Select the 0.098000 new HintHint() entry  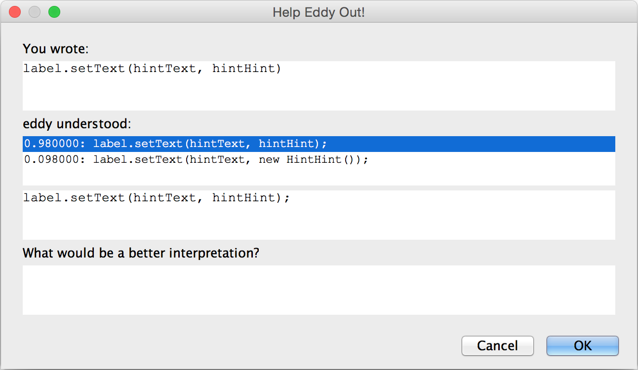319,160
